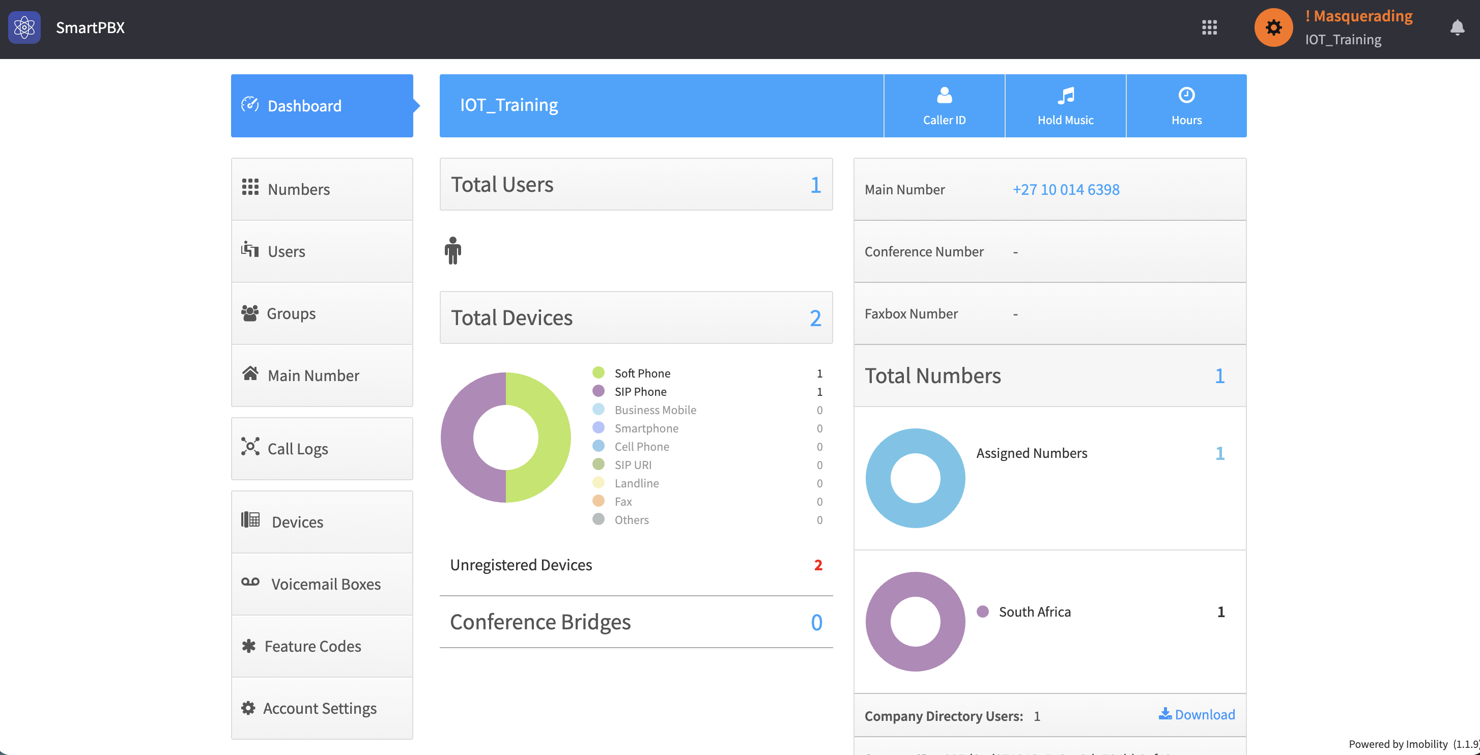Click the Conference Number label
The width and height of the screenshot is (1480, 755).
(924, 251)
